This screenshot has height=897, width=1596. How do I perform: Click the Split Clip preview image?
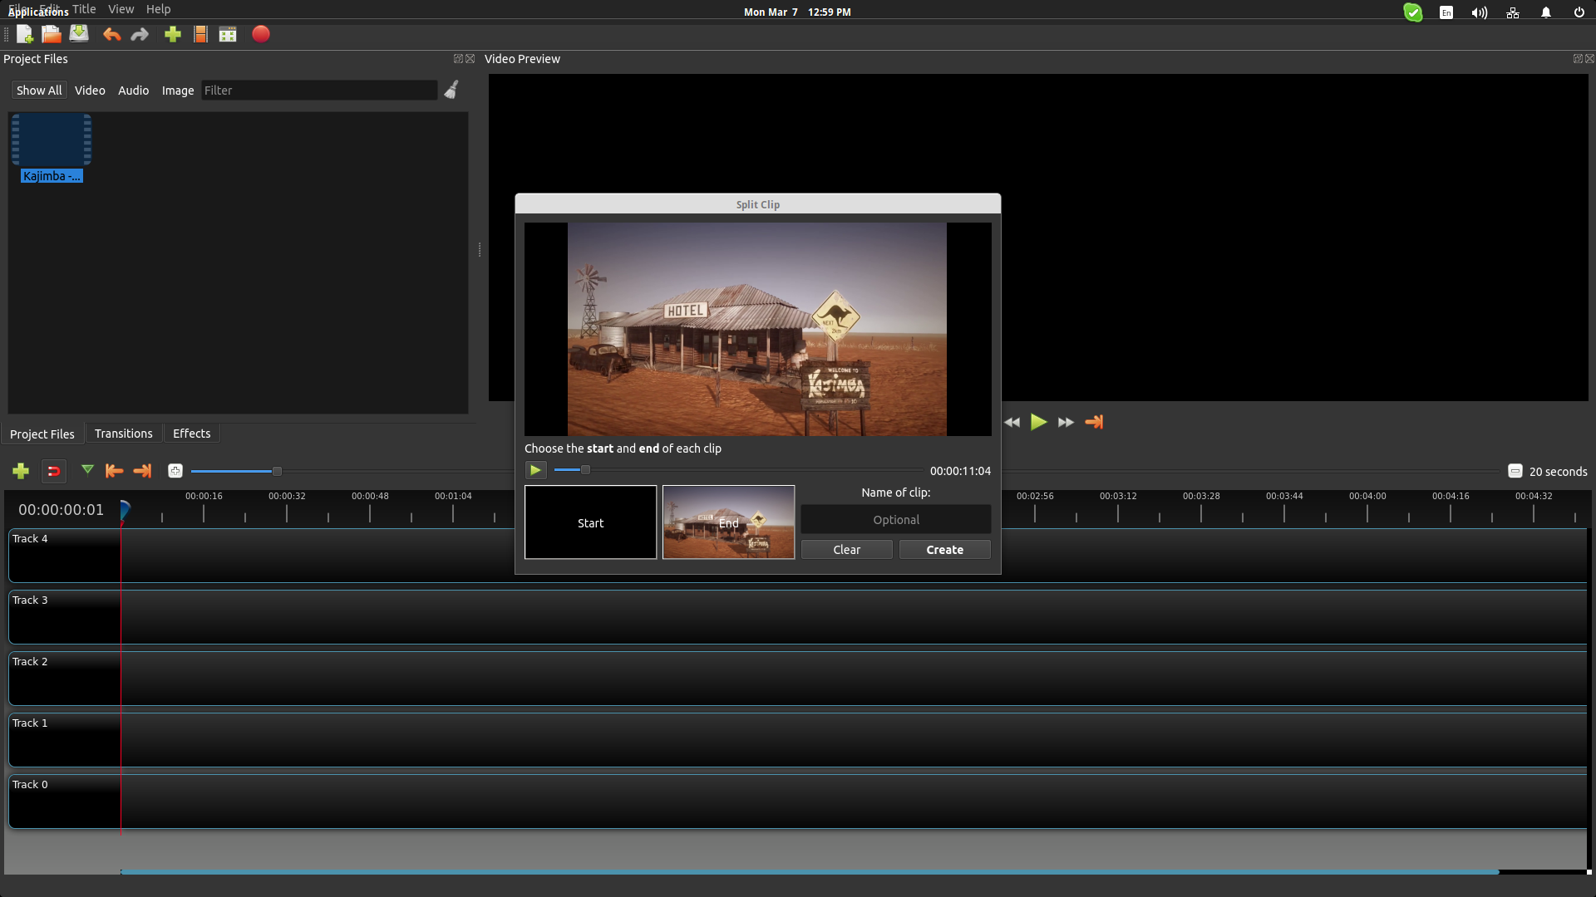(757, 329)
